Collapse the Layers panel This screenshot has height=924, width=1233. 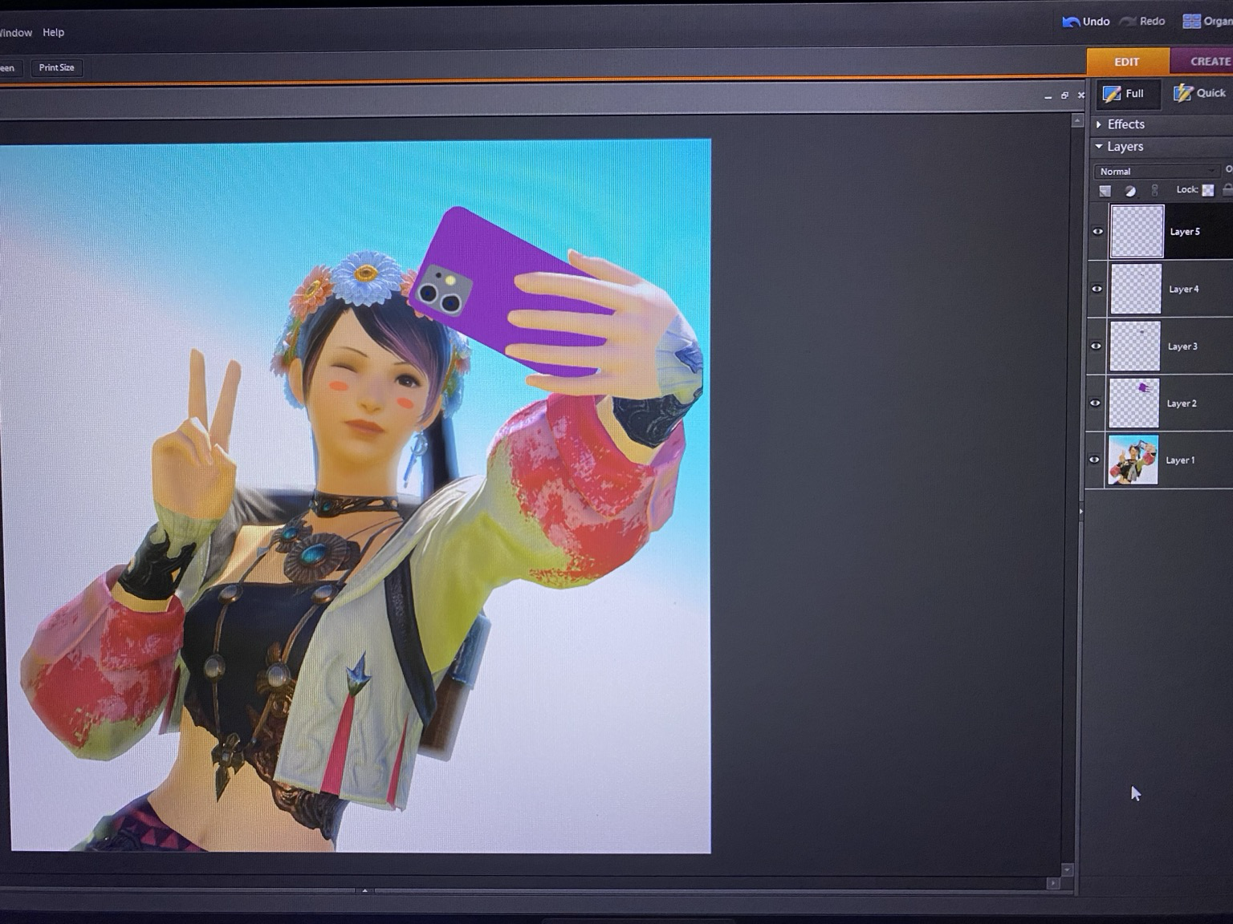[x=1099, y=147]
